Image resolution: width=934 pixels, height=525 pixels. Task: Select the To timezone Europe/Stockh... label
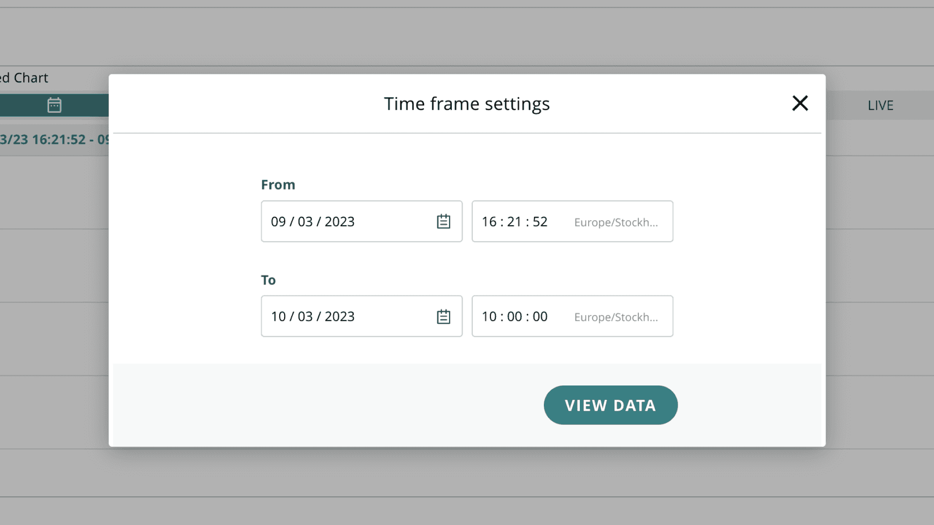coord(615,317)
